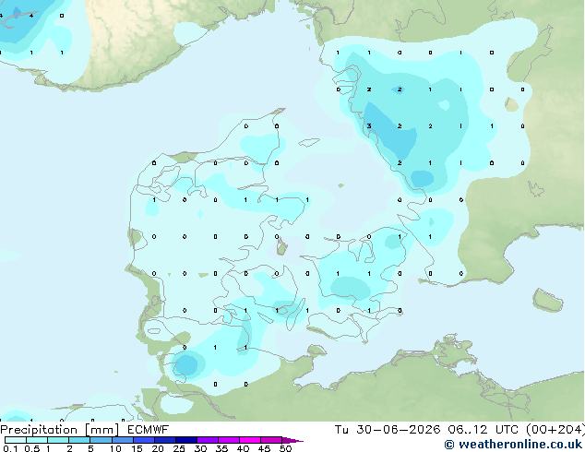This screenshot has height=452, width=585.
Task: Click the 45–50 mm legend color box
Action: click(x=271, y=440)
